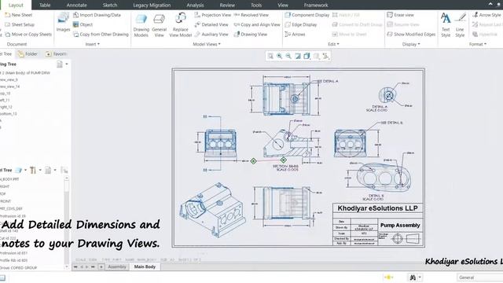The height and width of the screenshot is (283, 503).
Task: Click Import Drawing/Data
Action: click(97, 15)
